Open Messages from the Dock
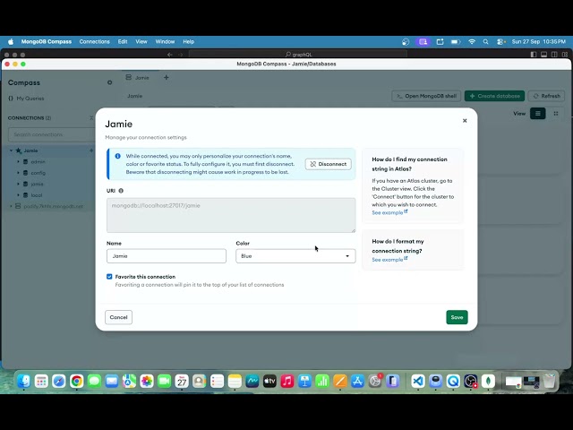 click(x=94, y=382)
